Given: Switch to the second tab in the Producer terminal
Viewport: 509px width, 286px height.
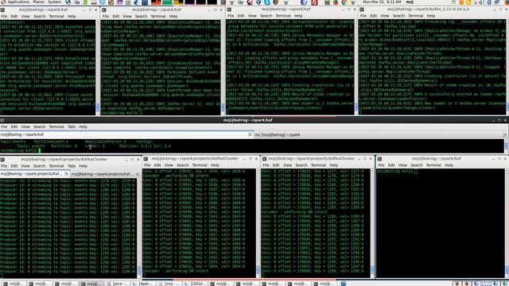Looking at the screenshot, I should pyautogui.click(x=105, y=174).
